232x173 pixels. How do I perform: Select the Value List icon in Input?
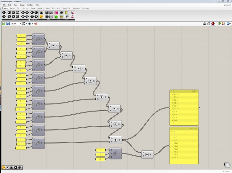click(x=51, y=17)
